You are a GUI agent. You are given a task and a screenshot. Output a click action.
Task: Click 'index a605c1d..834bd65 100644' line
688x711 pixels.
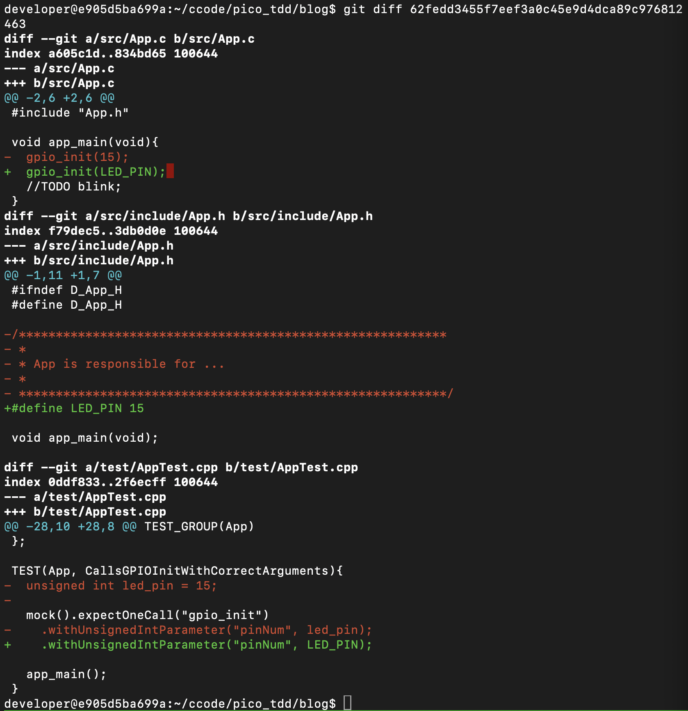click(111, 54)
